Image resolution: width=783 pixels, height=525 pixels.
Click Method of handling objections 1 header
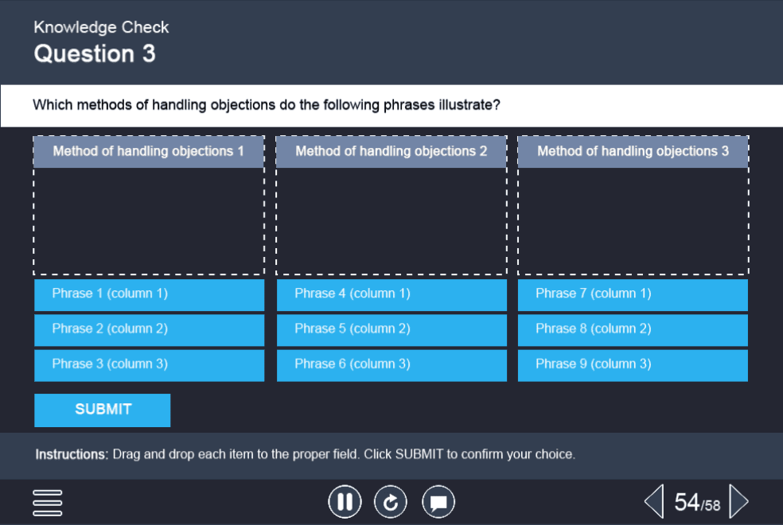pyautogui.click(x=149, y=151)
